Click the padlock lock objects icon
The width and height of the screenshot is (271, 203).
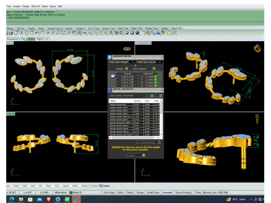point(111,33)
